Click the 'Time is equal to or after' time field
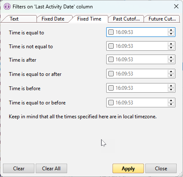Screen dimensions: 183x177 coord(141,74)
